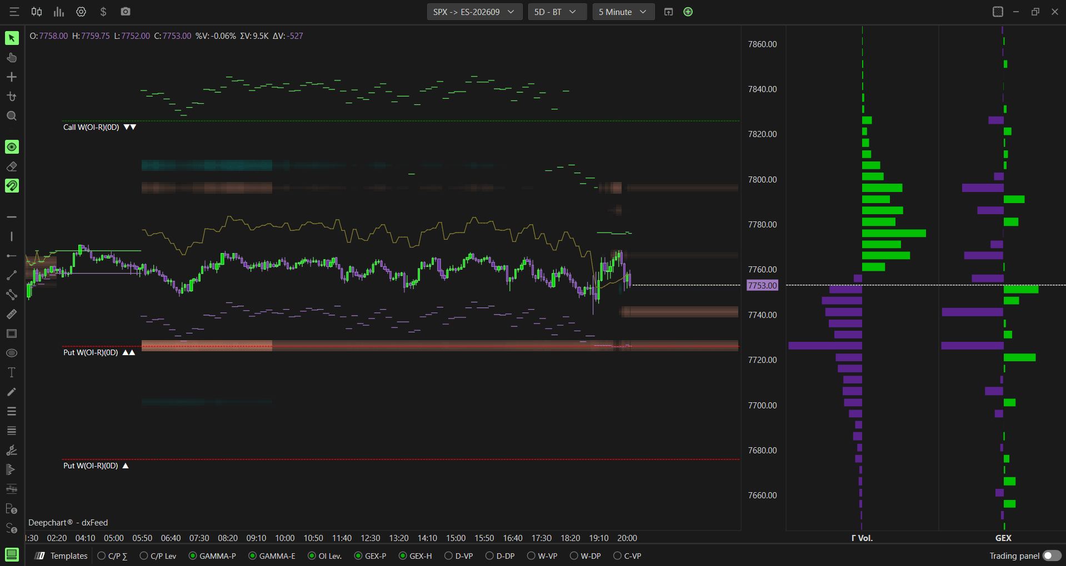Open the candlestick chart type menu
Screen dimensions: 1066x566
click(37, 12)
